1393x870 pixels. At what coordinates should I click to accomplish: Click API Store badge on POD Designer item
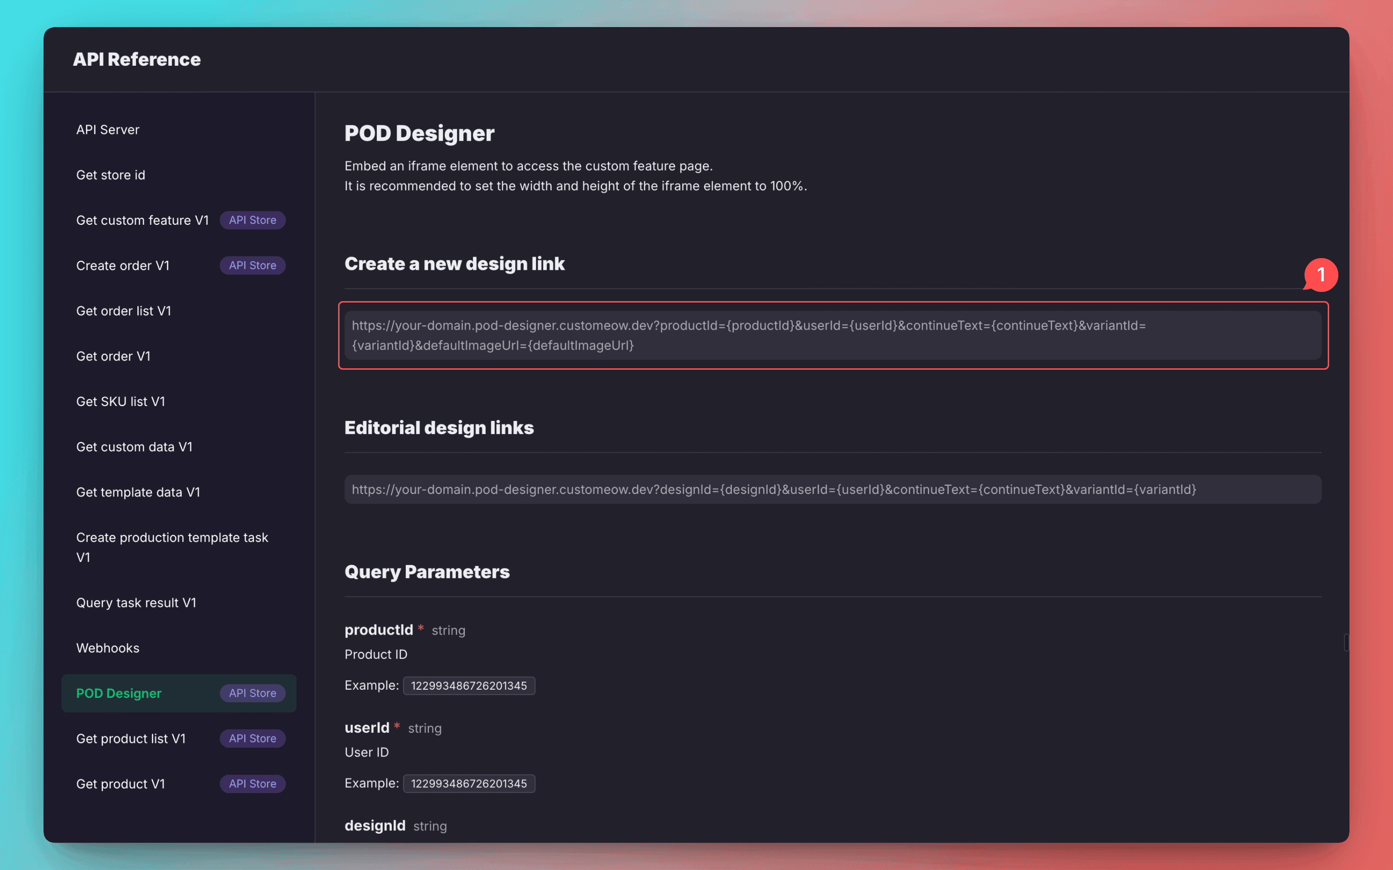click(x=252, y=694)
